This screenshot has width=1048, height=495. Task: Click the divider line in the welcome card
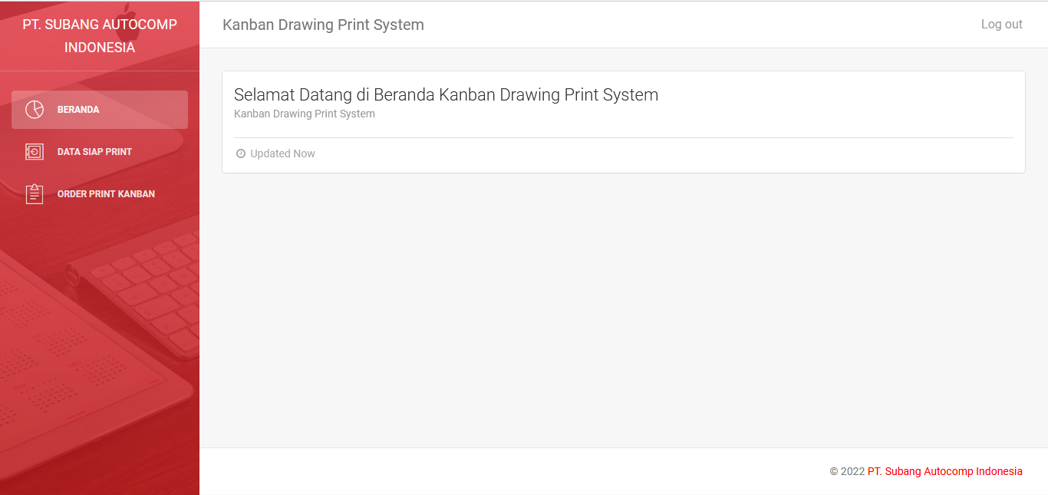pos(623,138)
